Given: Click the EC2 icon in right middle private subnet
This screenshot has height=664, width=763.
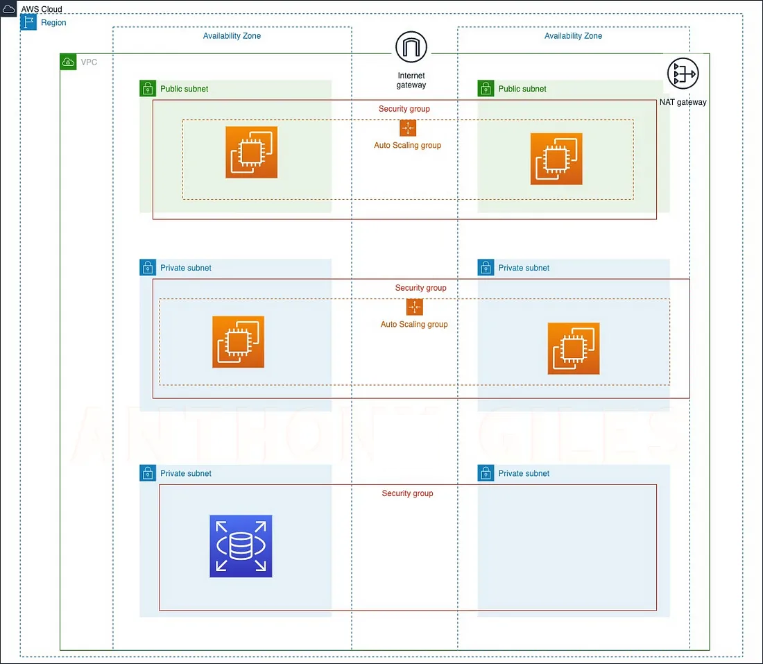Looking at the screenshot, I should [x=573, y=348].
